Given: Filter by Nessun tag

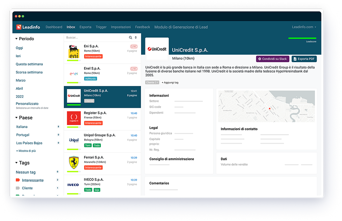Looking at the screenshot, I should click(26, 172).
